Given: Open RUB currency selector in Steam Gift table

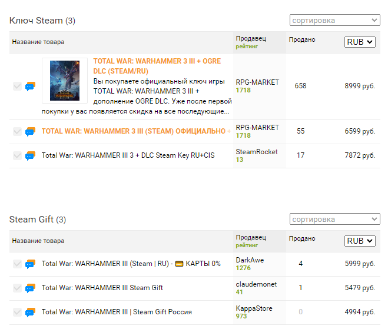Looking at the screenshot, I should (x=360, y=241).
